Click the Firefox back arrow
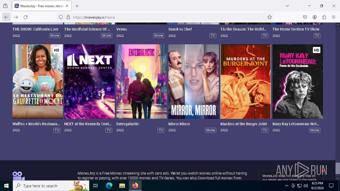 tap(6, 17)
